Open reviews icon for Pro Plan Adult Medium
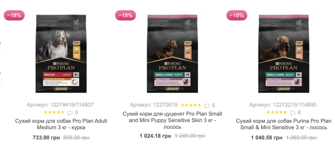The width and height of the screenshot is (335, 151). click(70, 113)
